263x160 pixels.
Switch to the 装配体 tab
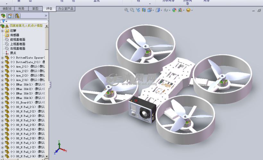click(x=7, y=9)
